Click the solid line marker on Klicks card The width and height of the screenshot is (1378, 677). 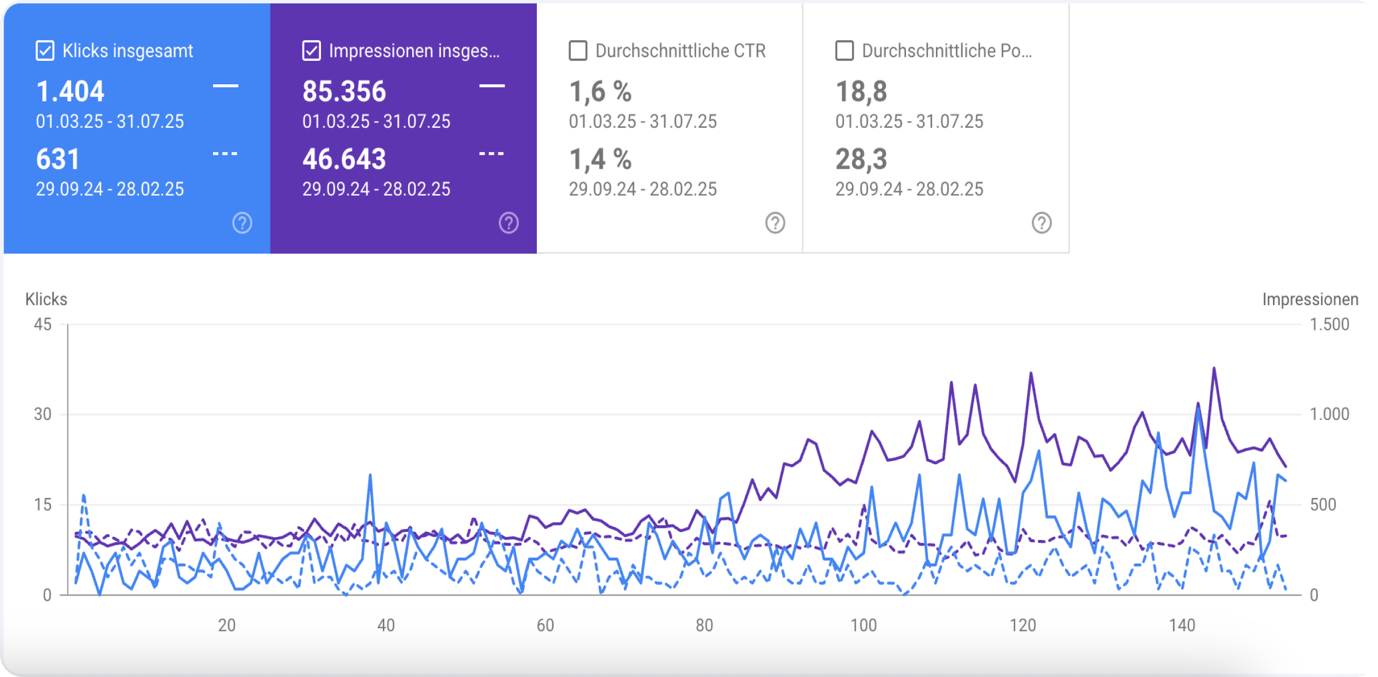(x=226, y=85)
